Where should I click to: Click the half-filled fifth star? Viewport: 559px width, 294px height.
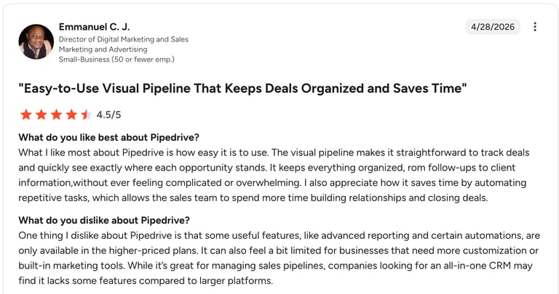click(86, 115)
